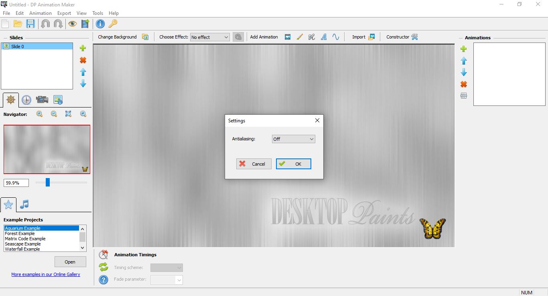
Task: Select Slide 0 in the Slides list
Action: pyautogui.click(x=37, y=47)
